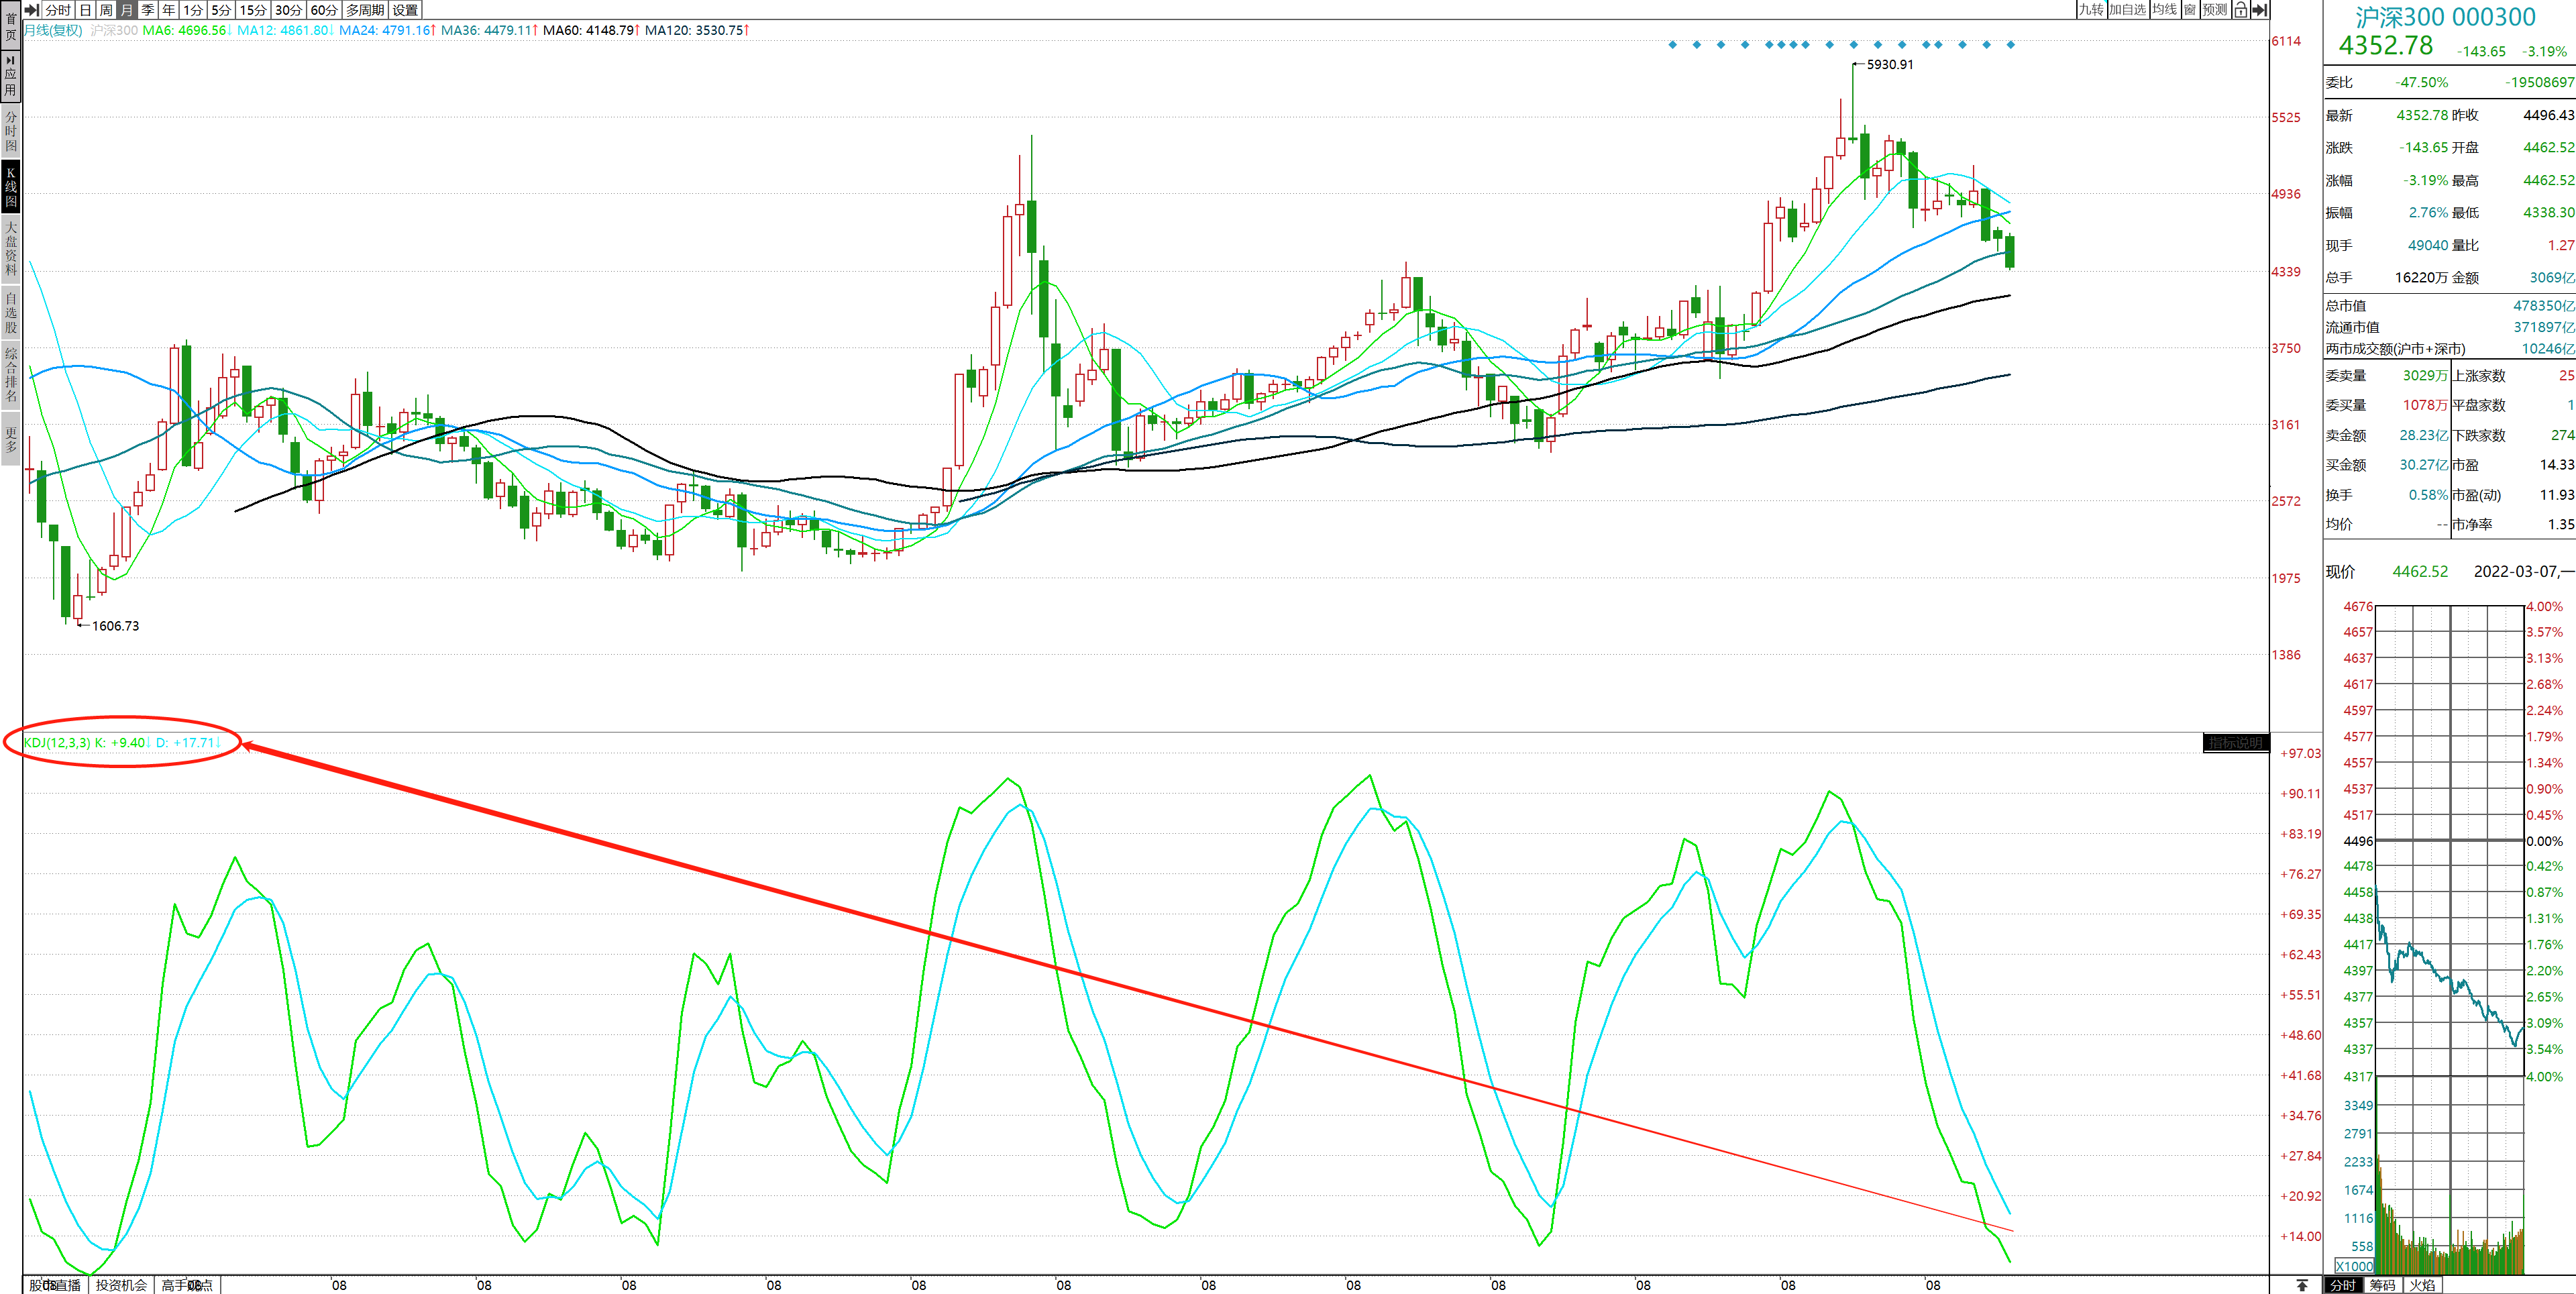Image resolution: width=2576 pixels, height=1294 pixels.
Task: Open the 设置 settings menu
Action: tap(405, 10)
